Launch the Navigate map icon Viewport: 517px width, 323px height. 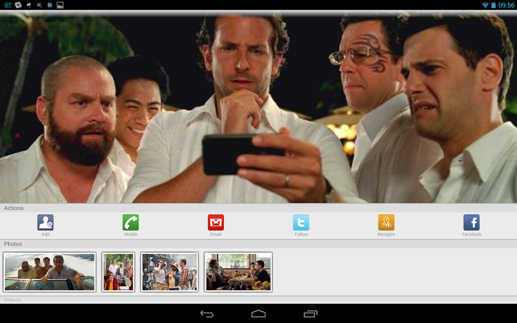pyautogui.click(x=386, y=223)
